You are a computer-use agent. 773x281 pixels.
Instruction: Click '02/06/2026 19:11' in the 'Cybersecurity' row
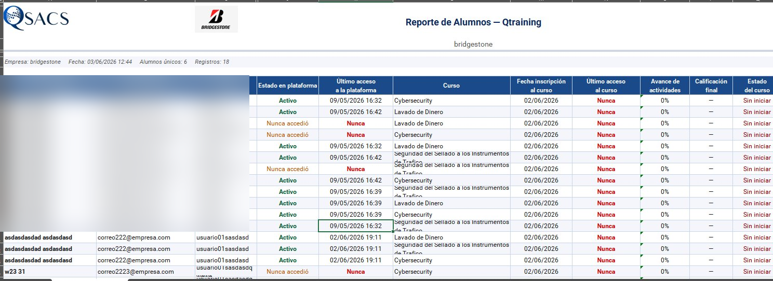click(356, 260)
